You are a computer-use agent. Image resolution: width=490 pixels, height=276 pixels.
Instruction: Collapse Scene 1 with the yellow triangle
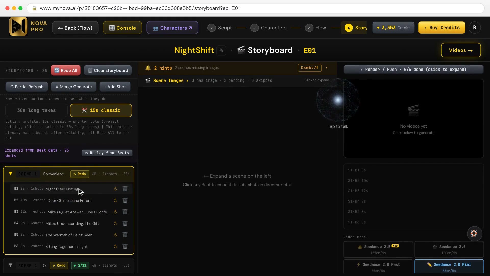10,174
